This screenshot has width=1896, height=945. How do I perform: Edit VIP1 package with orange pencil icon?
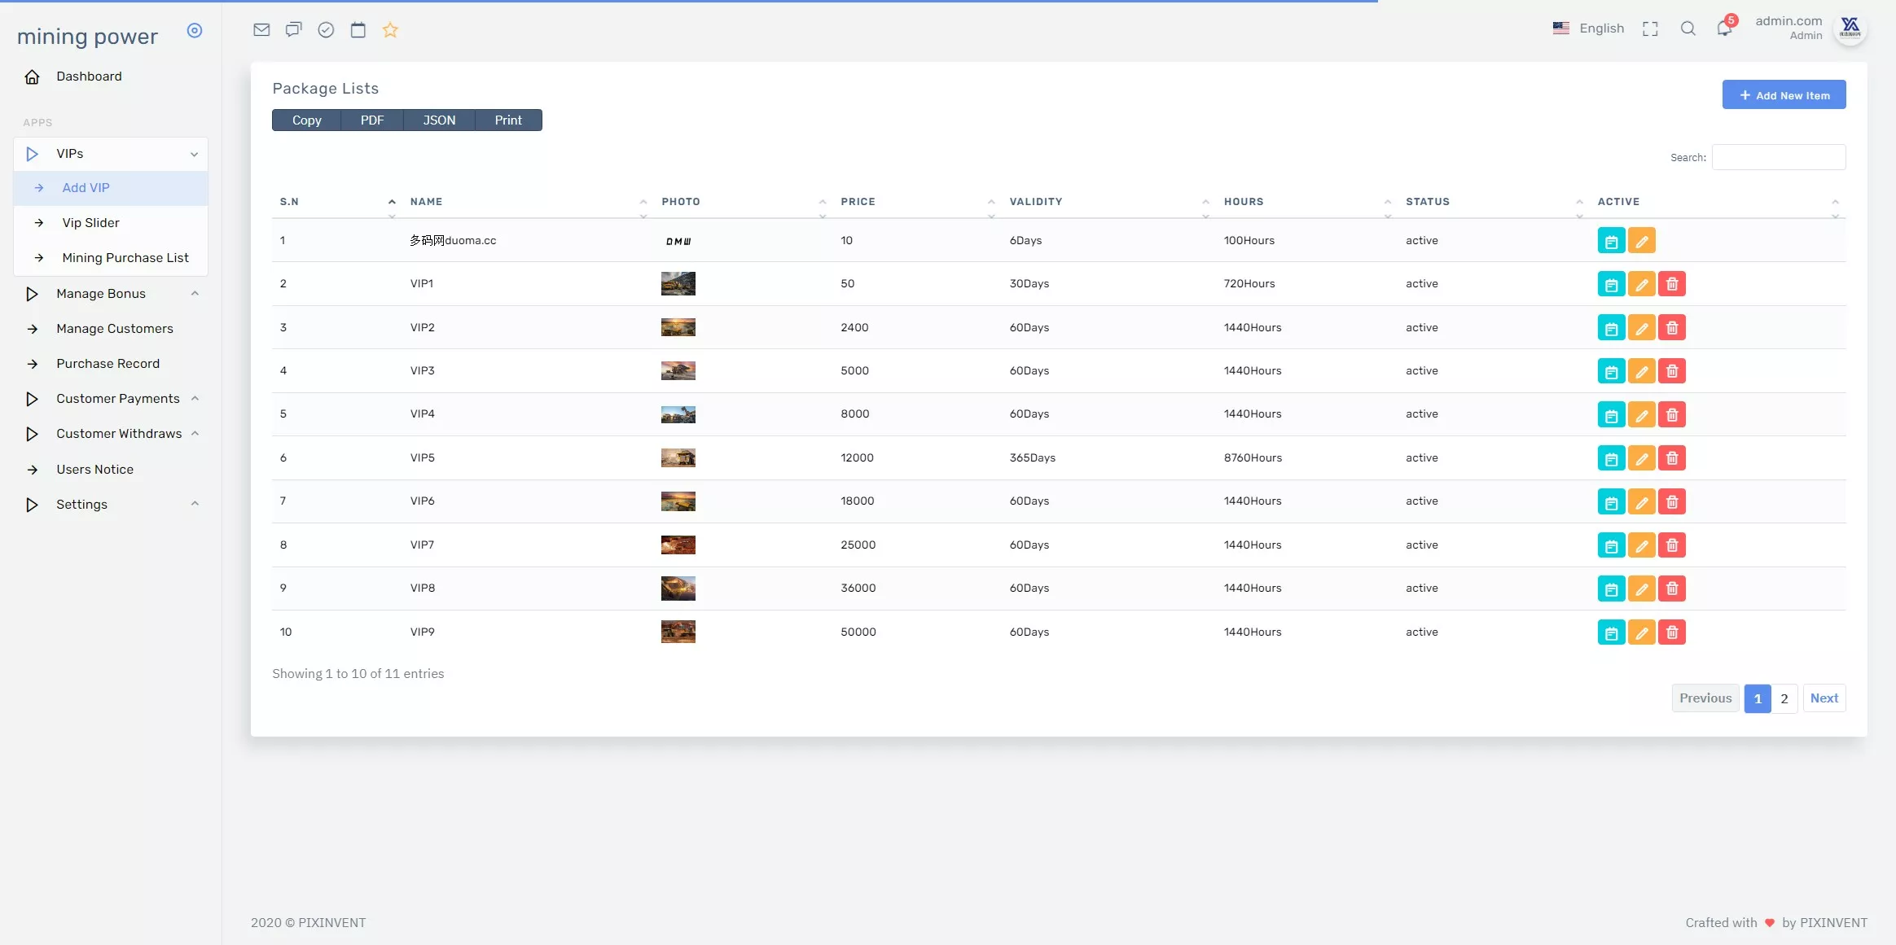point(1641,284)
